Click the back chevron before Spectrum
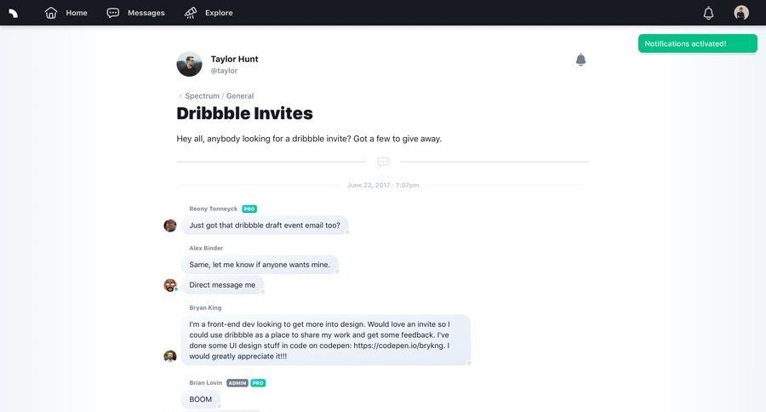 point(180,96)
